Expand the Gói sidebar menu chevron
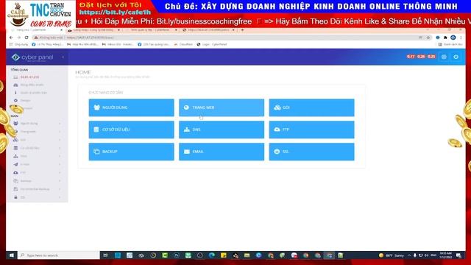 pyautogui.click(x=60, y=140)
